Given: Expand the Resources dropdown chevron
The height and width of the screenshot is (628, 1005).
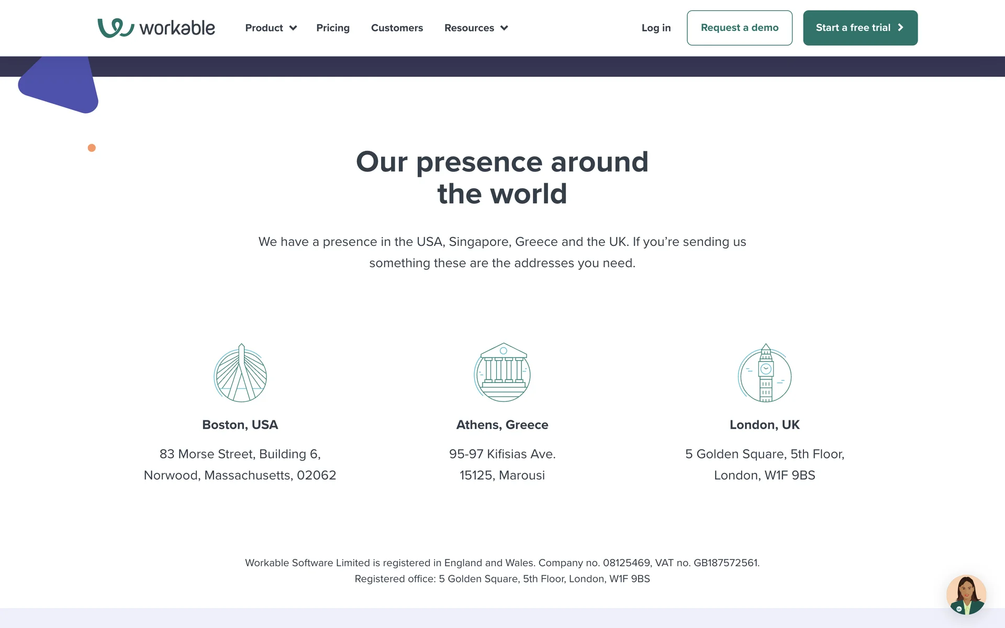Looking at the screenshot, I should (504, 28).
